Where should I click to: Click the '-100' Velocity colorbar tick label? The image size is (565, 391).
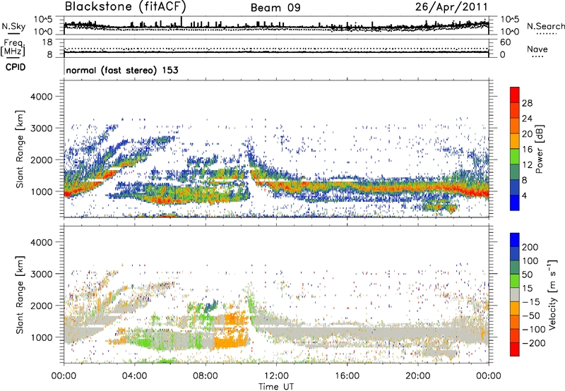[x=534, y=330]
